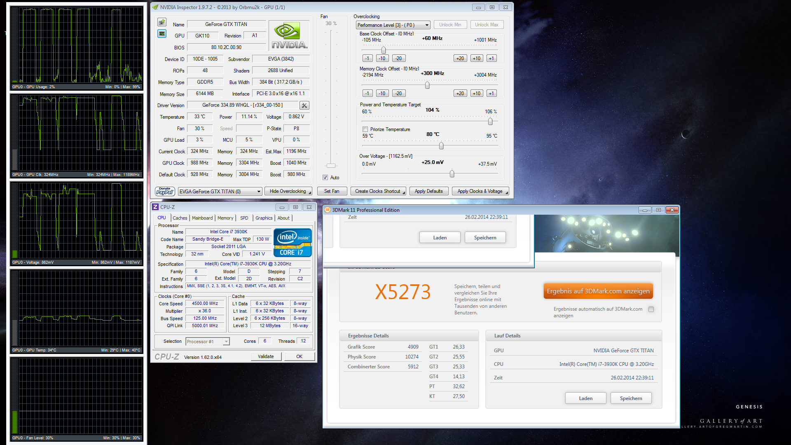Click -10 under Memory Clock Offset
Image resolution: width=791 pixels, height=445 pixels.
pos(382,94)
